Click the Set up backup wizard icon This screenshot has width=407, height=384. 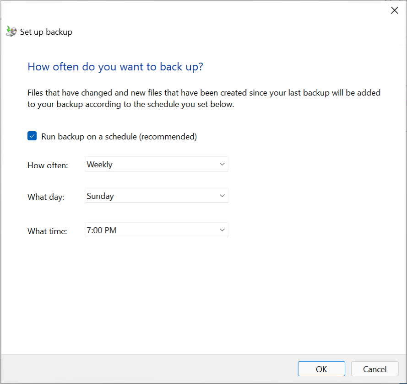click(11, 31)
